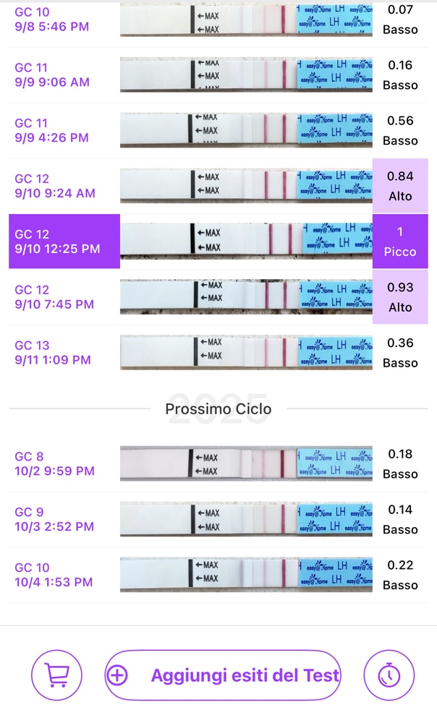Tap the stopwatch timer icon
Screen dimensions: 437x723
tap(389, 675)
